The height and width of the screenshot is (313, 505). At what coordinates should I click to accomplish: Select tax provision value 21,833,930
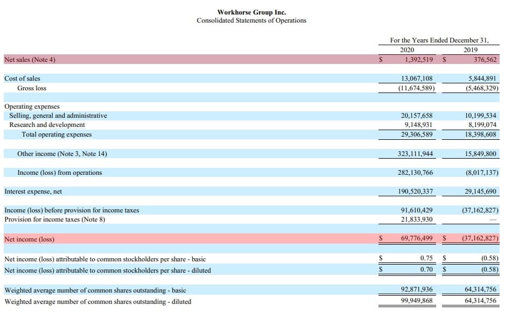click(417, 219)
